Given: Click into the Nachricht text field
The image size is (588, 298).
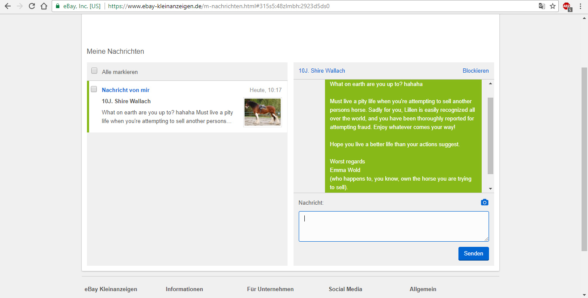Looking at the screenshot, I should click(393, 226).
